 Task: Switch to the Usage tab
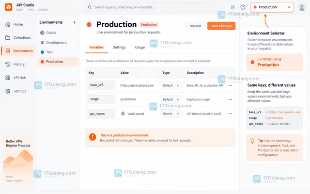(140, 48)
